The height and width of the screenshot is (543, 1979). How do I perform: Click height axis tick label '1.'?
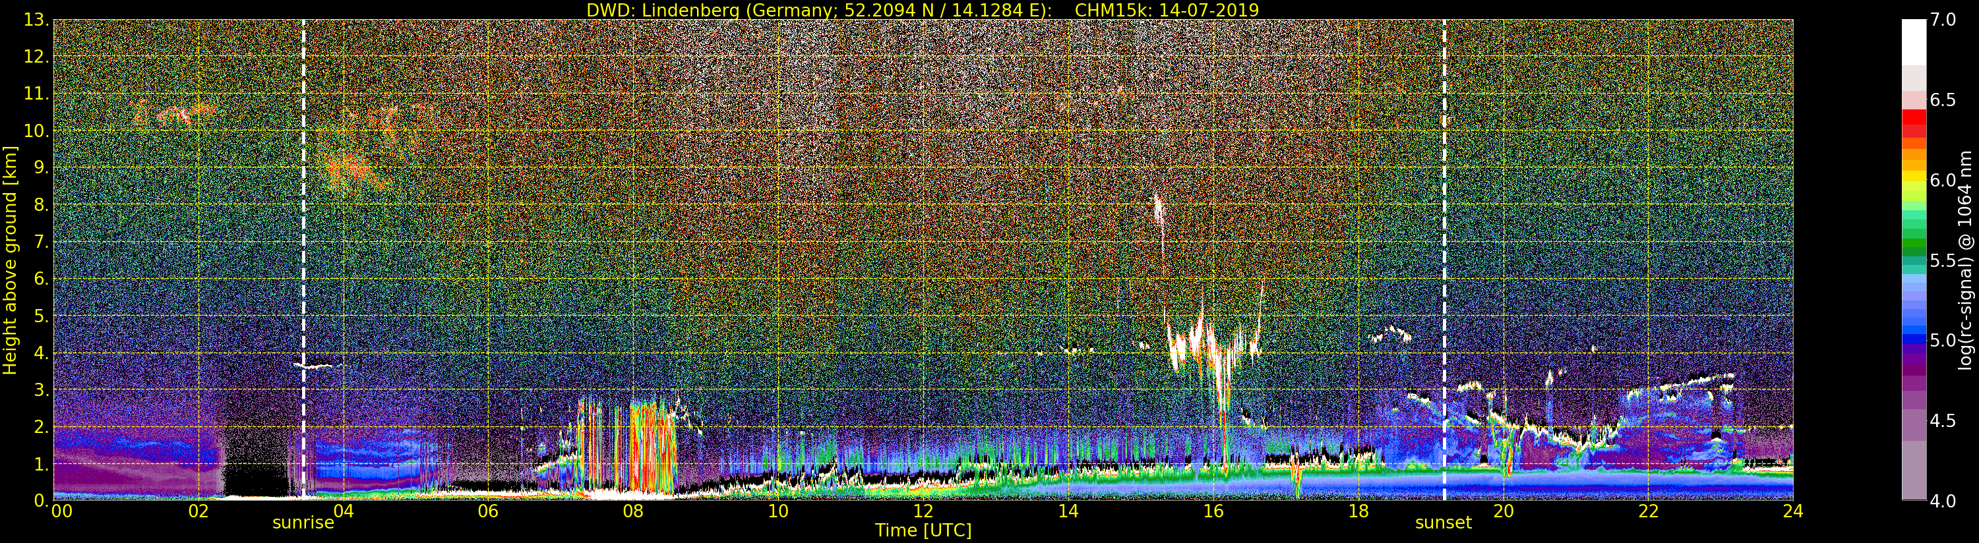click(41, 463)
